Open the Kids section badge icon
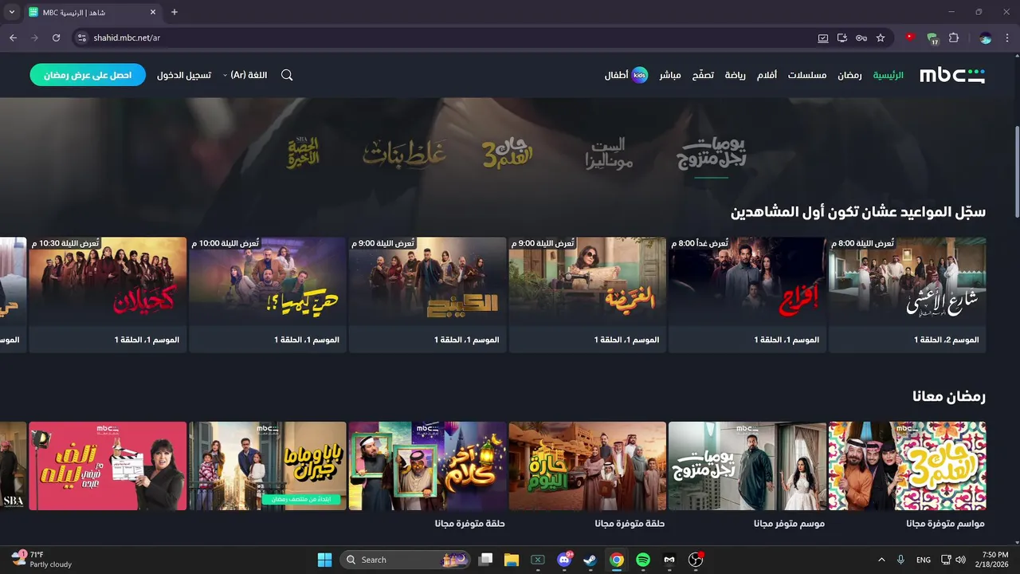Viewport: 1020px width, 574px height. (639, 75)
